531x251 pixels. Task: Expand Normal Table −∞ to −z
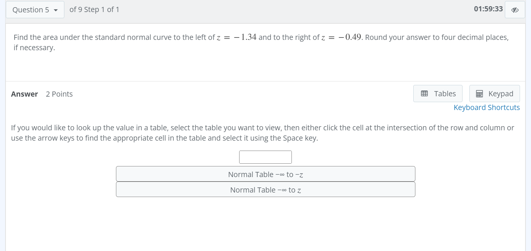(265, 174)
